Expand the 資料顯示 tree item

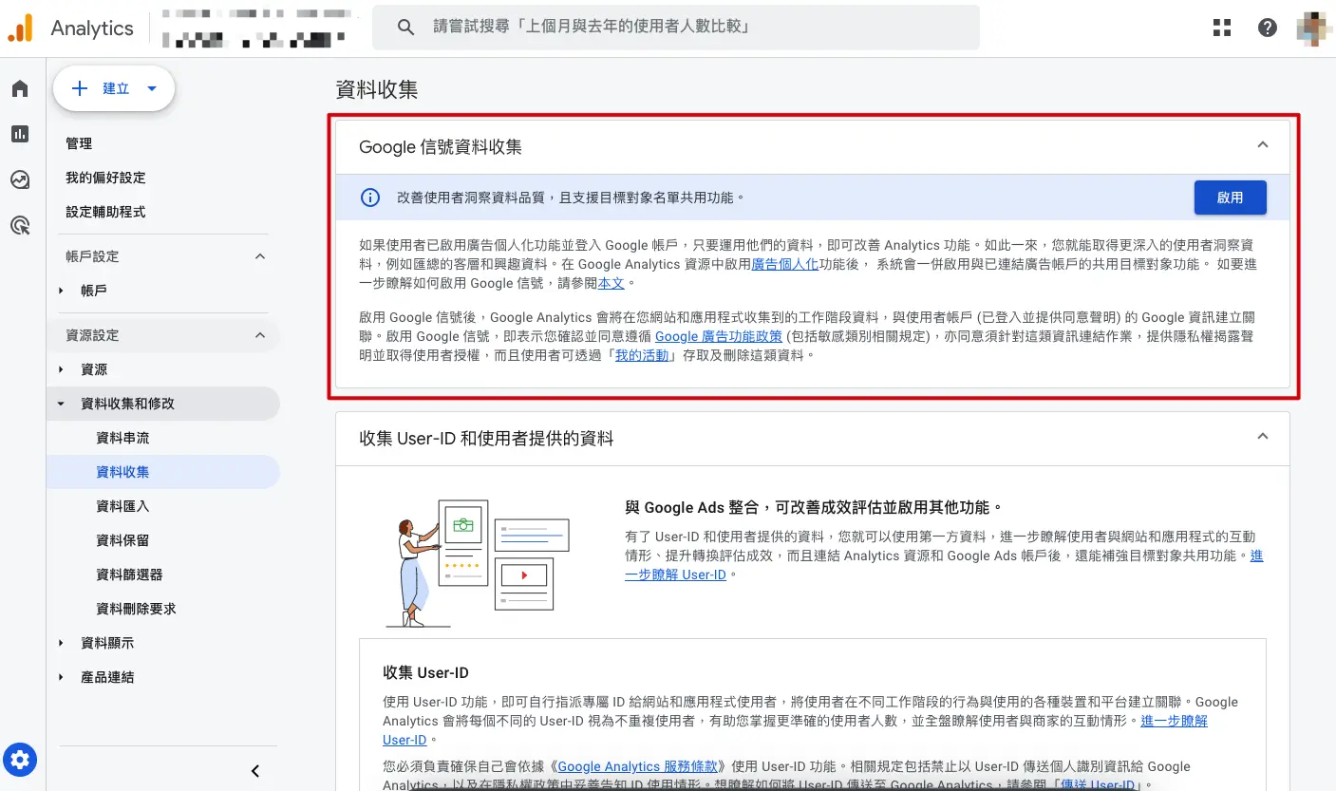pos(61,643)
